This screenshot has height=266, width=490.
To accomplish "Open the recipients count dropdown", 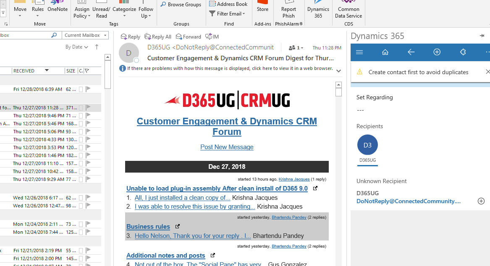I will (x=296, y=48).
